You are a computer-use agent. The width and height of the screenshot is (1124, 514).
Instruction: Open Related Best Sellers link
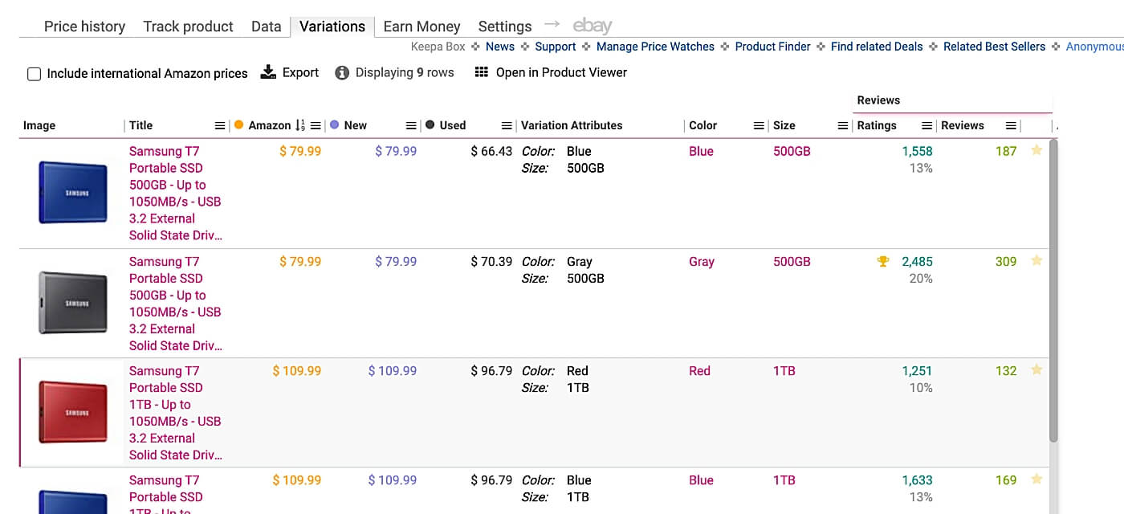[994, 47]
